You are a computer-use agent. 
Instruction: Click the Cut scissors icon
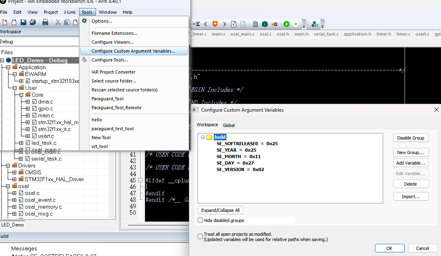click(58, 22)
